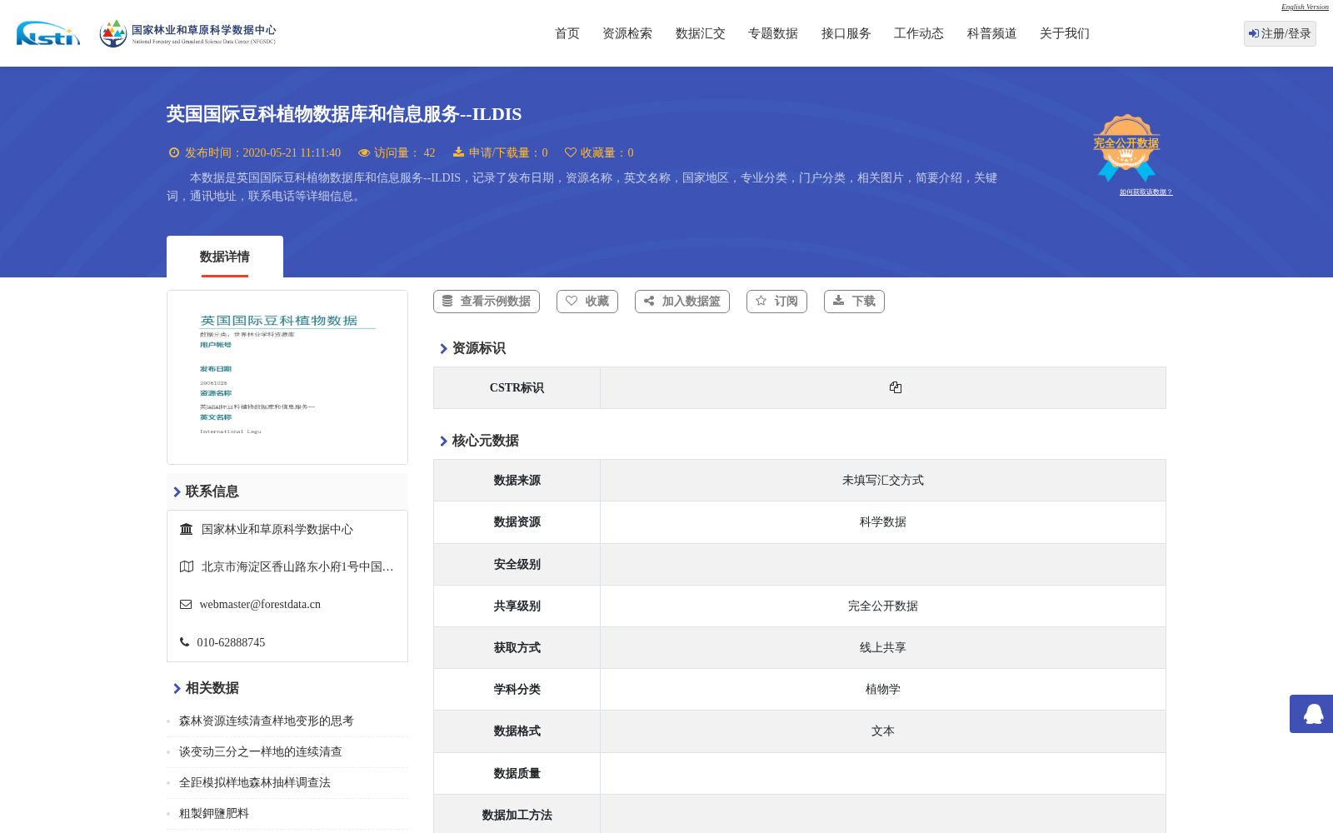
Task: Click the 下载 button
Action: pos(854,302)
